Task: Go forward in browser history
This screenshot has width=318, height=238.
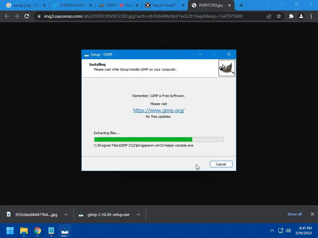Action: tap(17, 16)
